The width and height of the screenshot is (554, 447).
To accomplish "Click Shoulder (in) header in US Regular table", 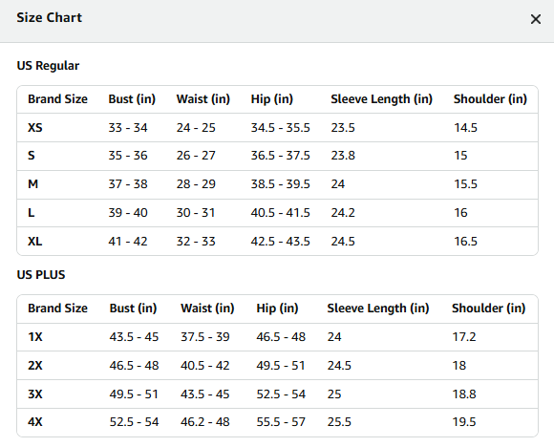I will pos(490,99).
